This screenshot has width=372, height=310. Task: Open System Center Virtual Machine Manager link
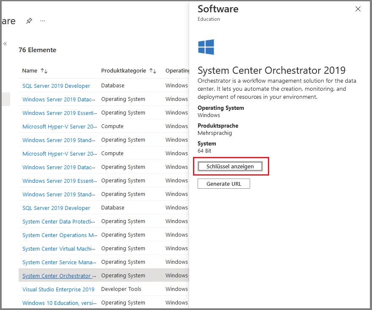[x=59, y=249]
